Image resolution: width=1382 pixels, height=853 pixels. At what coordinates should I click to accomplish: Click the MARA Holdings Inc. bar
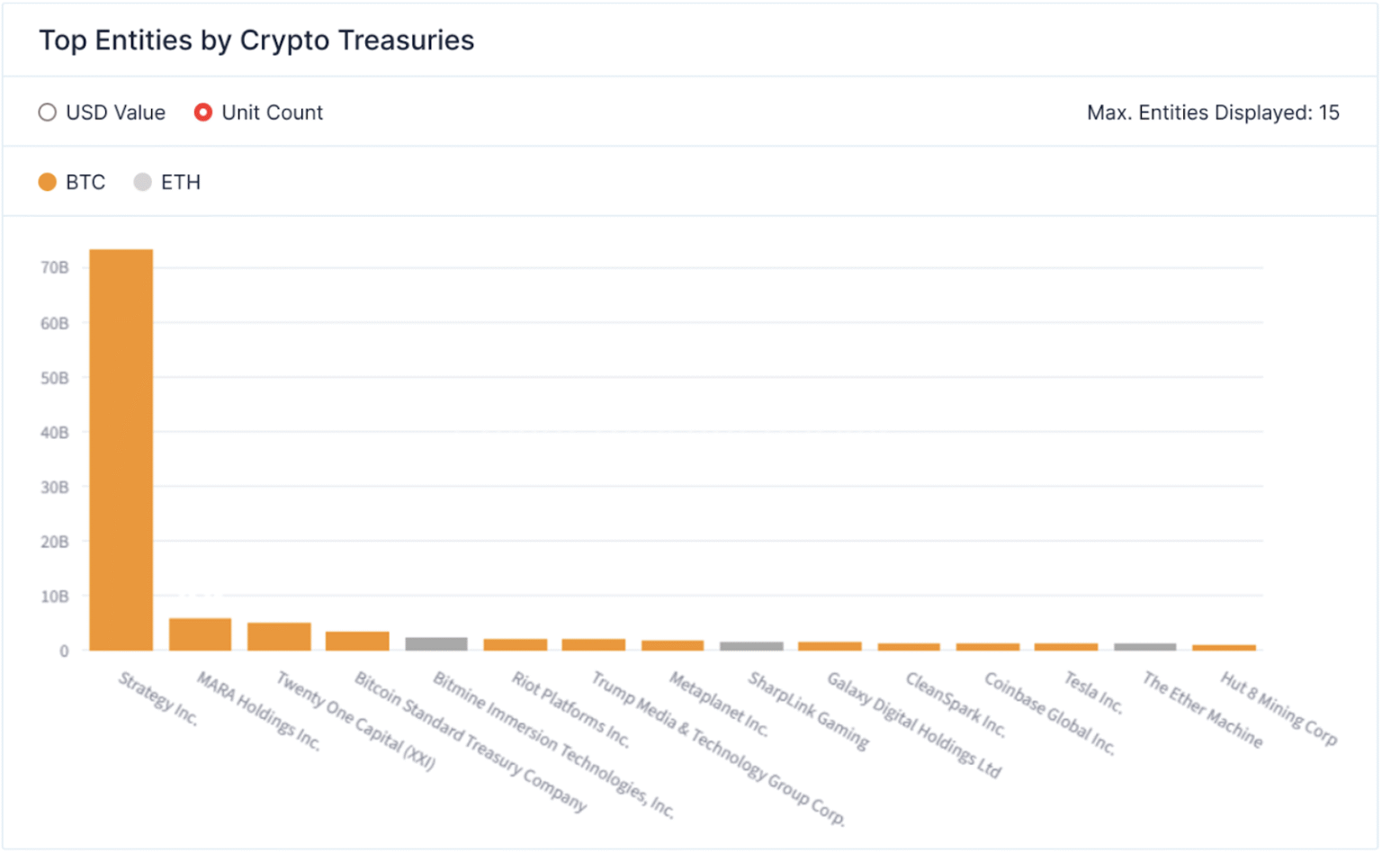200,634
